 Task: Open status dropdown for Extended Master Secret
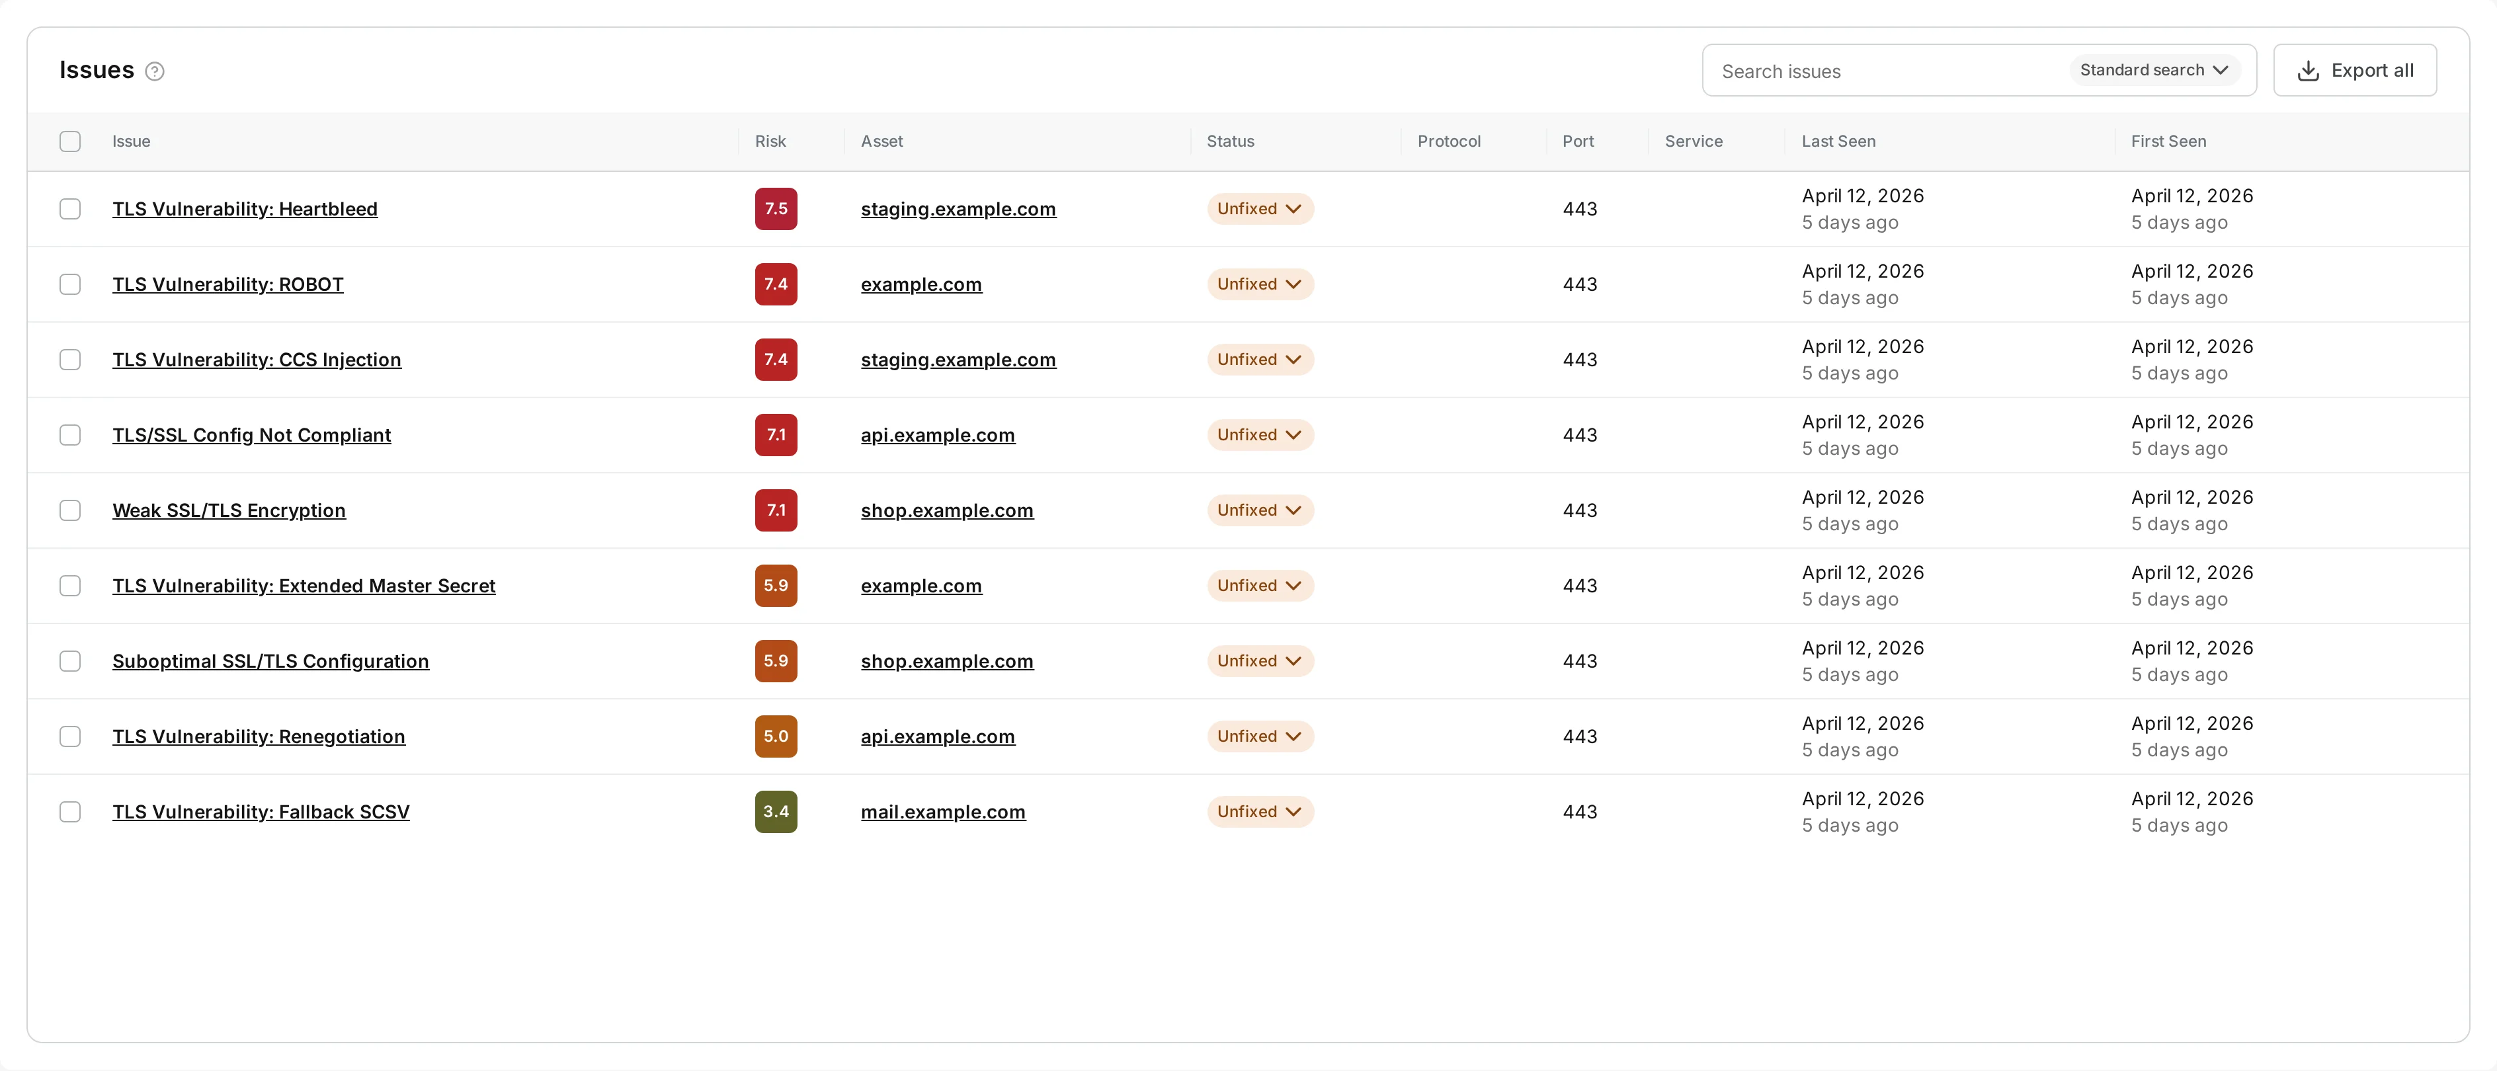[x=1259, y=586]
